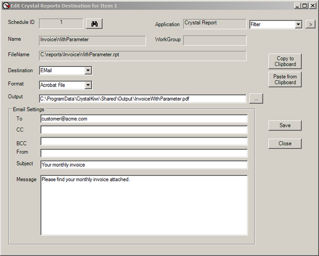
Task: Click the Subject field
Action: tap(144, 165)
